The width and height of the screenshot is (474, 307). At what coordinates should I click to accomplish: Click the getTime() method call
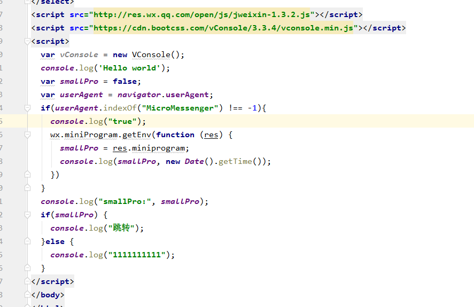[240, 161]
